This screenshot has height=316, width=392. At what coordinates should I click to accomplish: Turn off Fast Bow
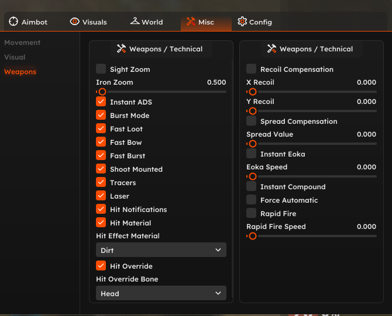click(101, 142)
